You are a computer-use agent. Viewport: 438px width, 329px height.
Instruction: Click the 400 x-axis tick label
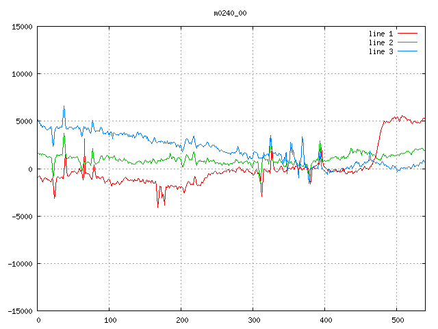[x=325, y=319]
